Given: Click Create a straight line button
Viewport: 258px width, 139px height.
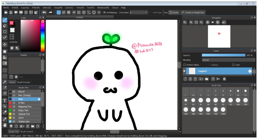Looking at the screenshot, I should (x=193, y=12).
